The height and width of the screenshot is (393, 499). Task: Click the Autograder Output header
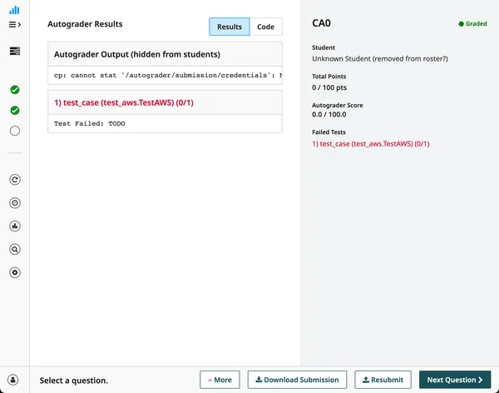point(165,54)
